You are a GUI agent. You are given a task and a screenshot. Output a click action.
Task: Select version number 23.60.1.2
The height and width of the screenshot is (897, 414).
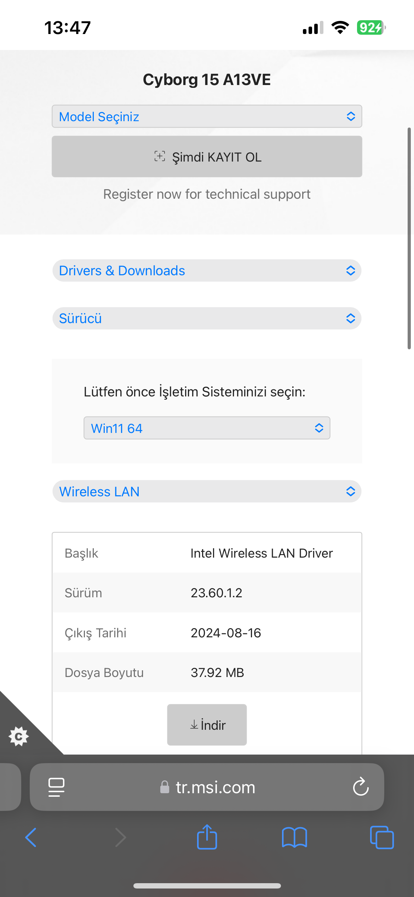pos(217,593)
